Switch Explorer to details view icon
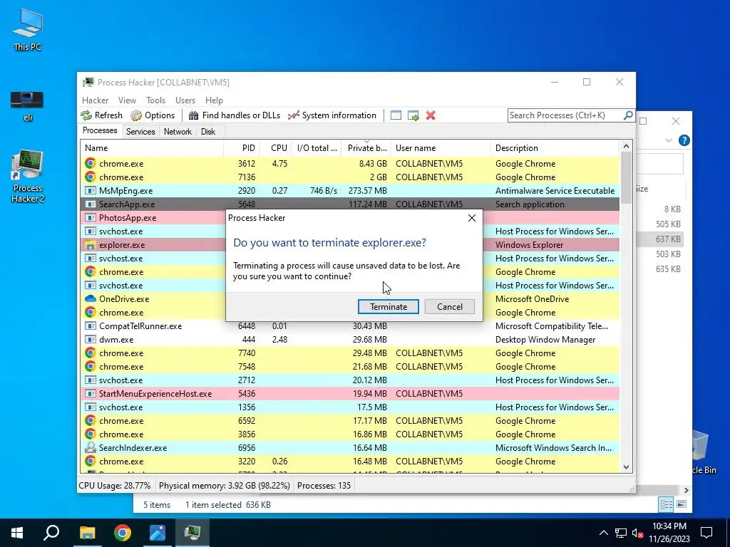The width and height of the screenshot is (730, 547). (x=667, y=504)
